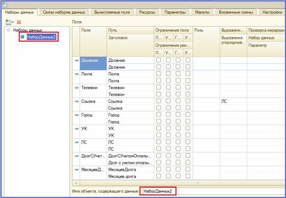Click the red delete data set icon
This screenshot has height=198, width=286.
19,22
